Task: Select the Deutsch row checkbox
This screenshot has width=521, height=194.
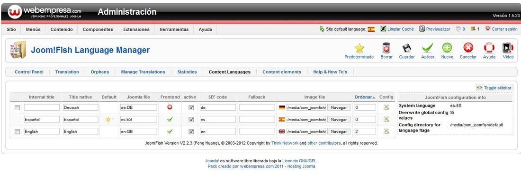Action: [x=17, y=107]
